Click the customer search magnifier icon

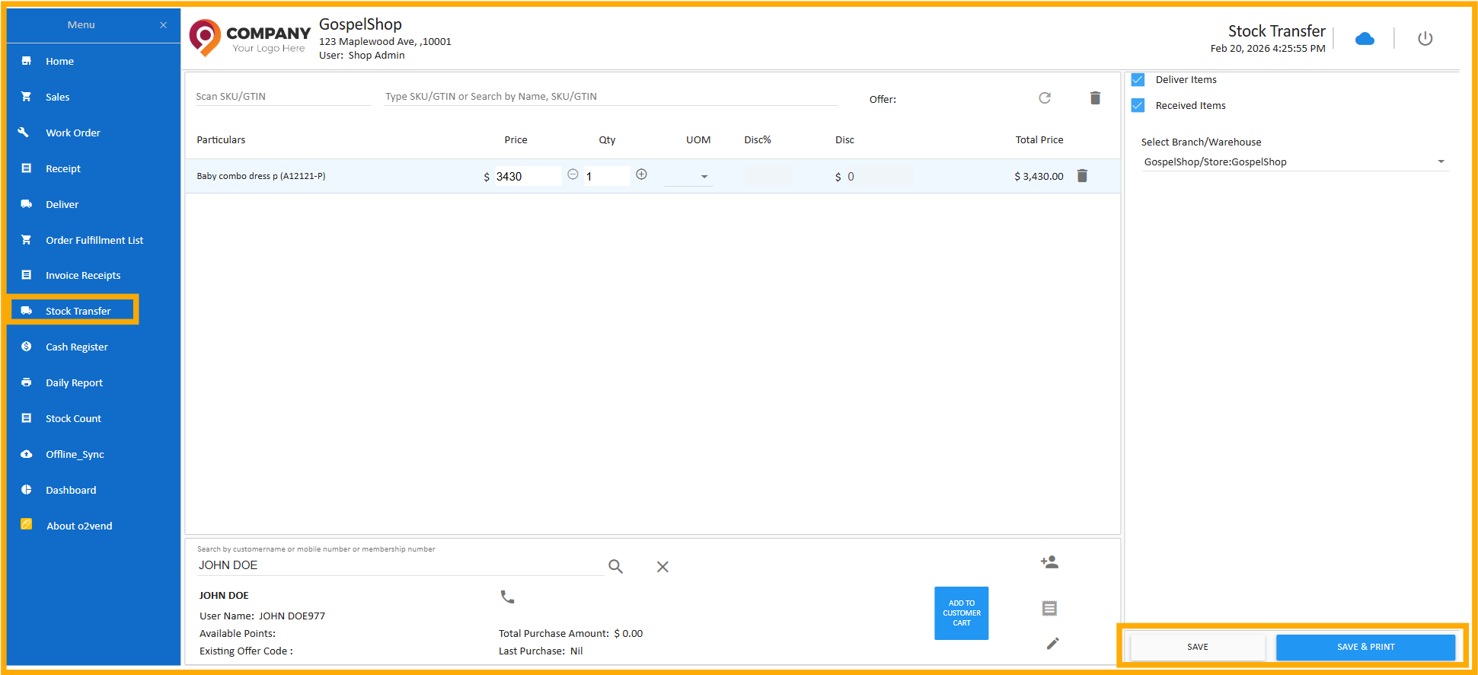[x=615, y=566]
